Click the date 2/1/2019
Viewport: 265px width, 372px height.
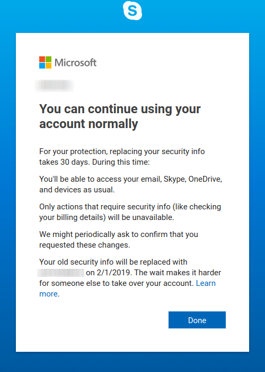tap(113, 273)
